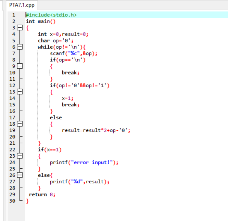Click line number 24 in the gutter
This screenshot has height=221, width=228.
coord(12,162)
